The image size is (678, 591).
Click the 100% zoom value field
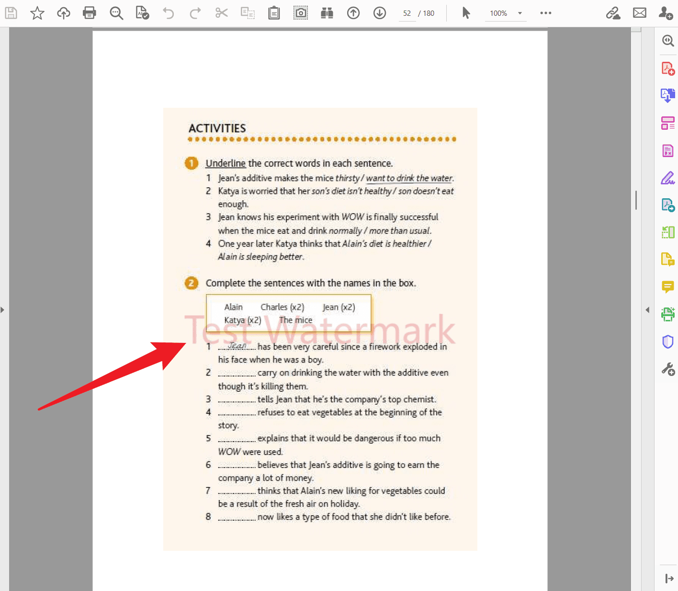(x=498, y=13)
